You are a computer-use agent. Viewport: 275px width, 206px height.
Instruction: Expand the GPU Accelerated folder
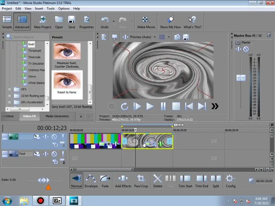pos(9,102)
